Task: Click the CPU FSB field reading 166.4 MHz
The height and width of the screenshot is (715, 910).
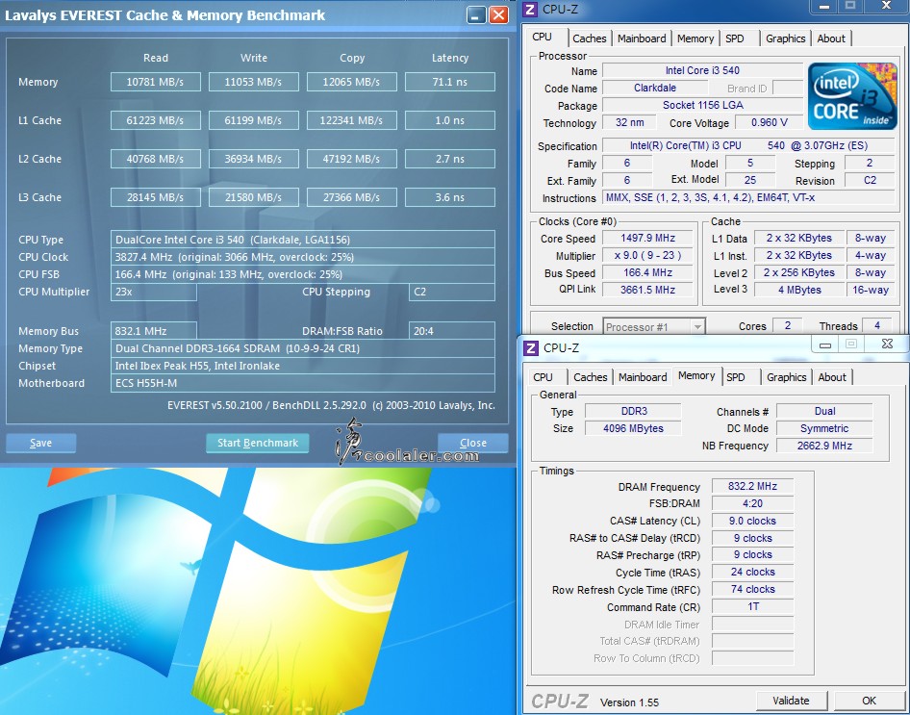Action: pos(303,274)
